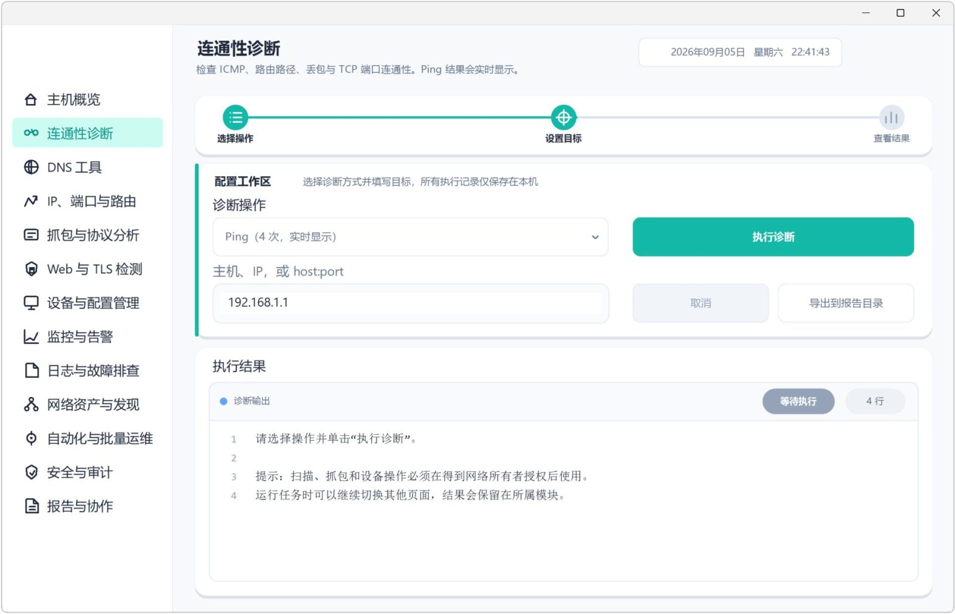The width and height of the screenshot is (955, 614).
Task: Open 设备与配置管理 in the sidebar
Action: [88, 303]
